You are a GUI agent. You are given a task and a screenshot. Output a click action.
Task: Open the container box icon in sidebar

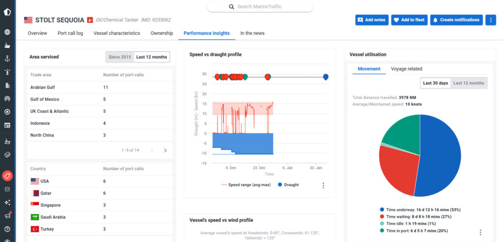7,154
